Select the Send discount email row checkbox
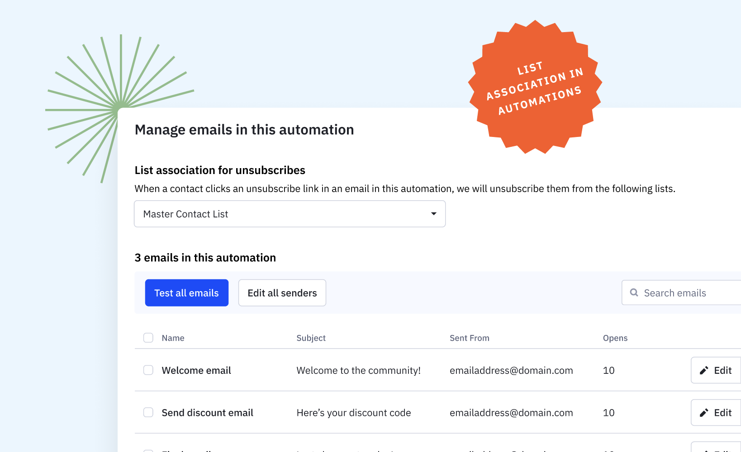741x452 pixels. [x=148, y=412]
